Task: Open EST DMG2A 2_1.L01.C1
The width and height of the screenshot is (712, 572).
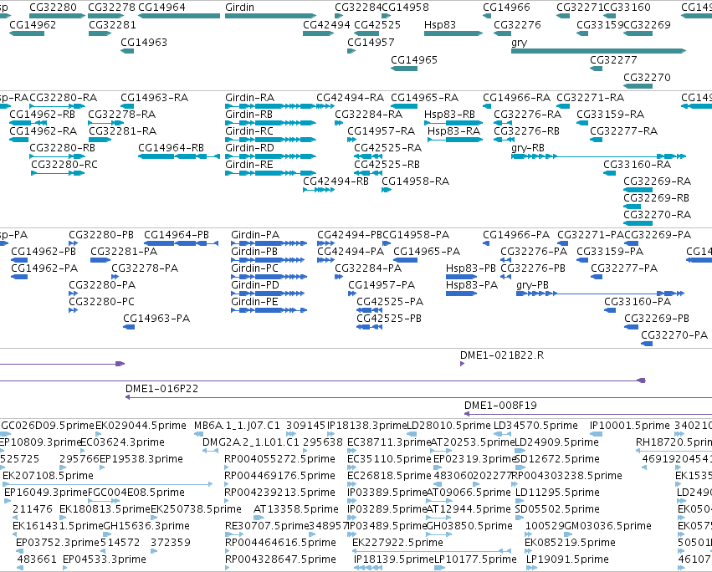Action: (x=251, y=442)
